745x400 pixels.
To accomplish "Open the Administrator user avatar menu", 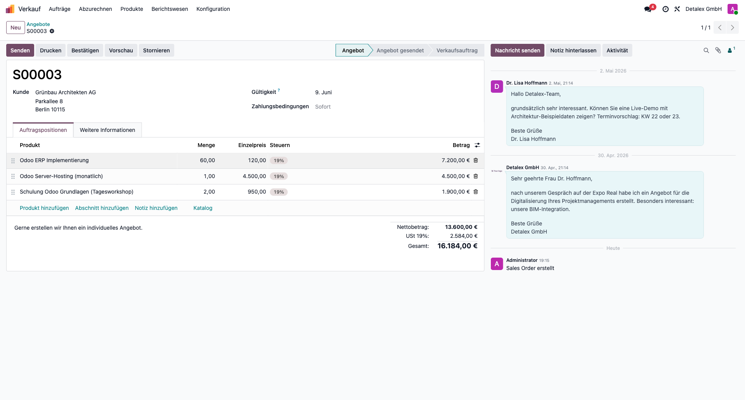I will pyautogui.click(x=733, y=9).
